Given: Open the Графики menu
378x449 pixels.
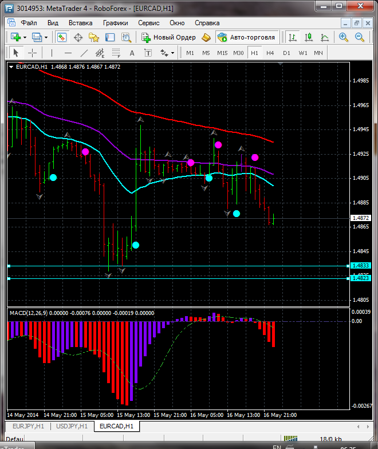Looking at the screenshot, I should tap(115, 23).
